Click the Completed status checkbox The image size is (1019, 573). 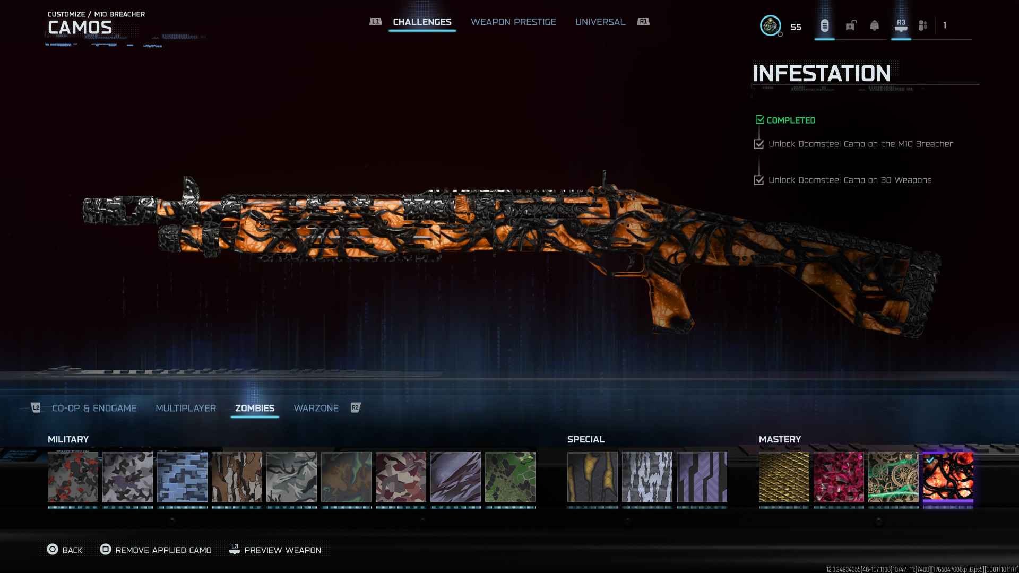pos(759,120)
